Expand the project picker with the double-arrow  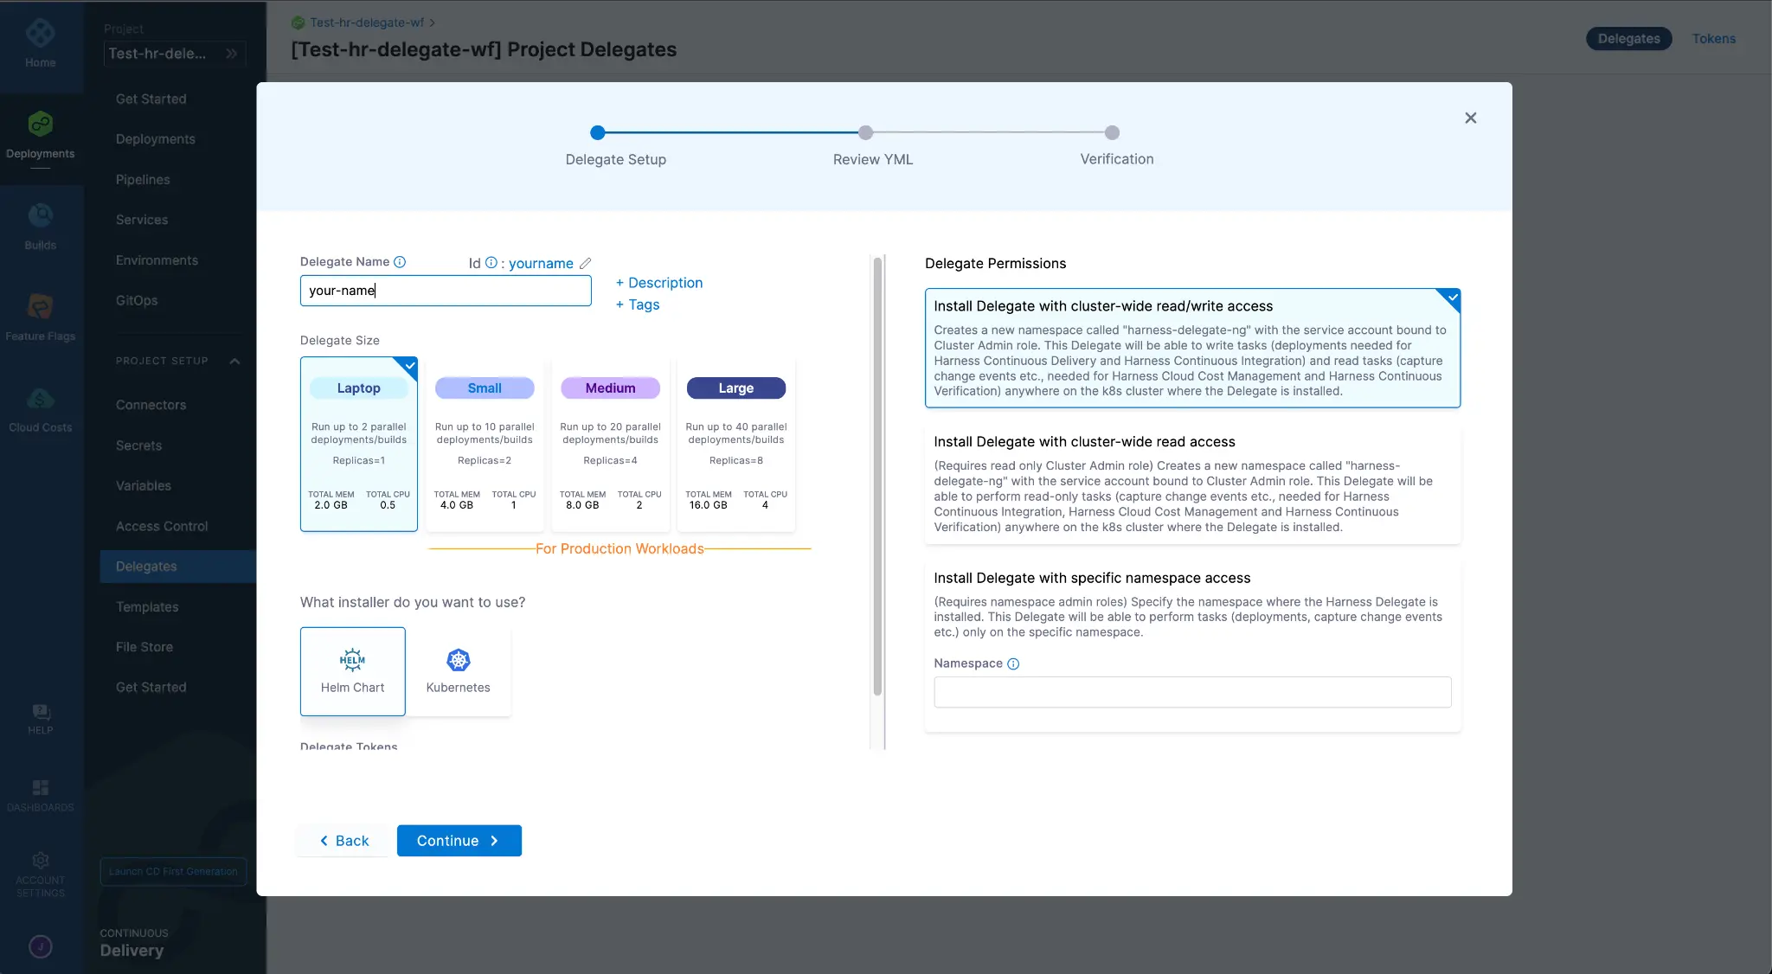click(231, 53)
